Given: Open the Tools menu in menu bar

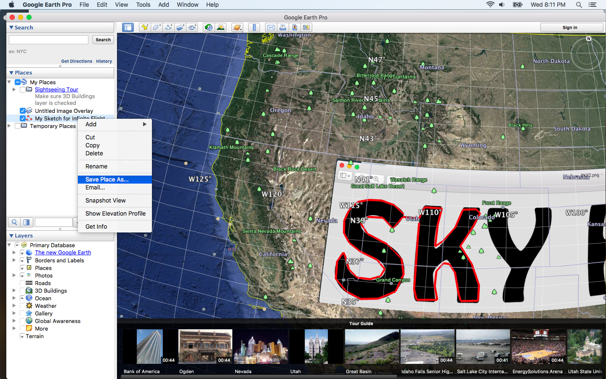Looking at the screenshot, I should point(143,5).
